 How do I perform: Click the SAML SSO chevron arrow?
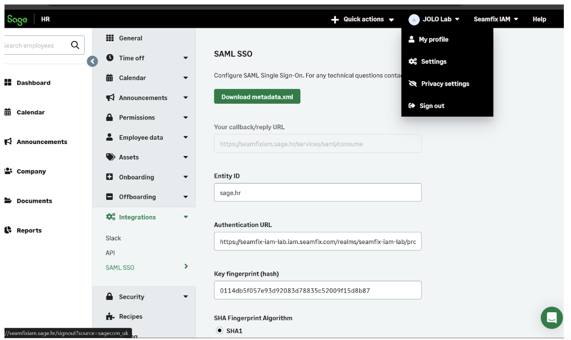[186, 266]
